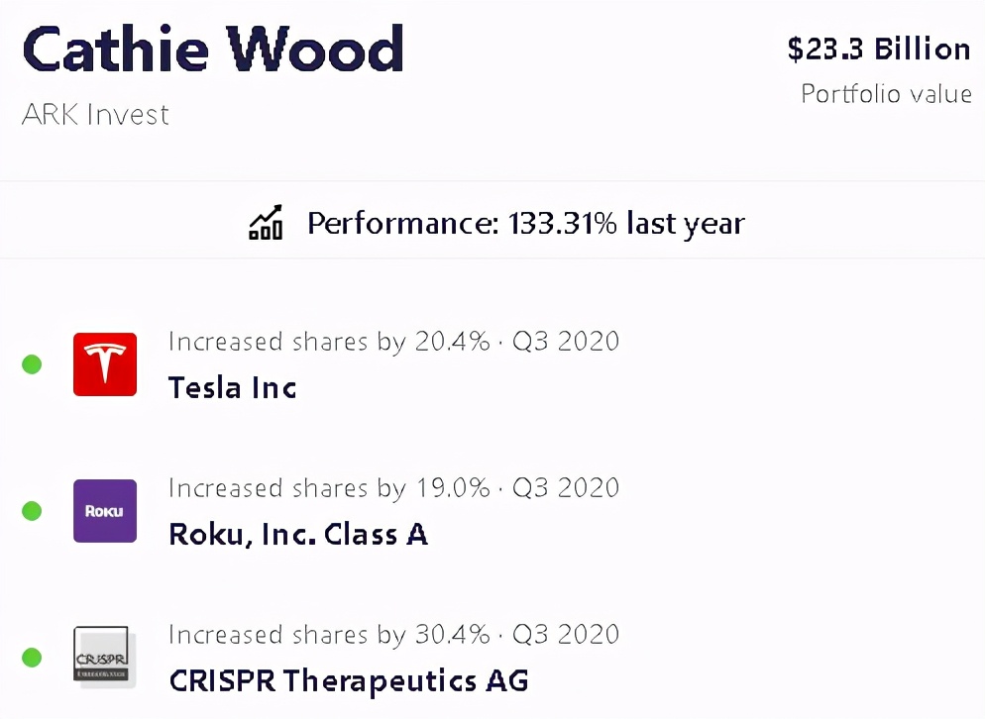Select the Q3 2020 label in Roku row
985x719 pixels.
point(566,488)
